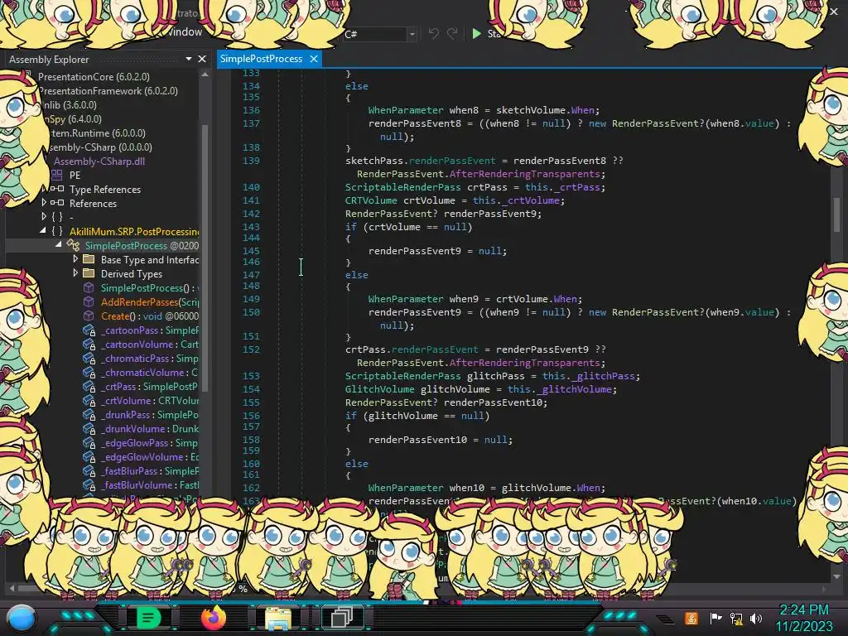Click the code editor vertical scrollbar thumb

pyautogui.click(x=836, y=214)
